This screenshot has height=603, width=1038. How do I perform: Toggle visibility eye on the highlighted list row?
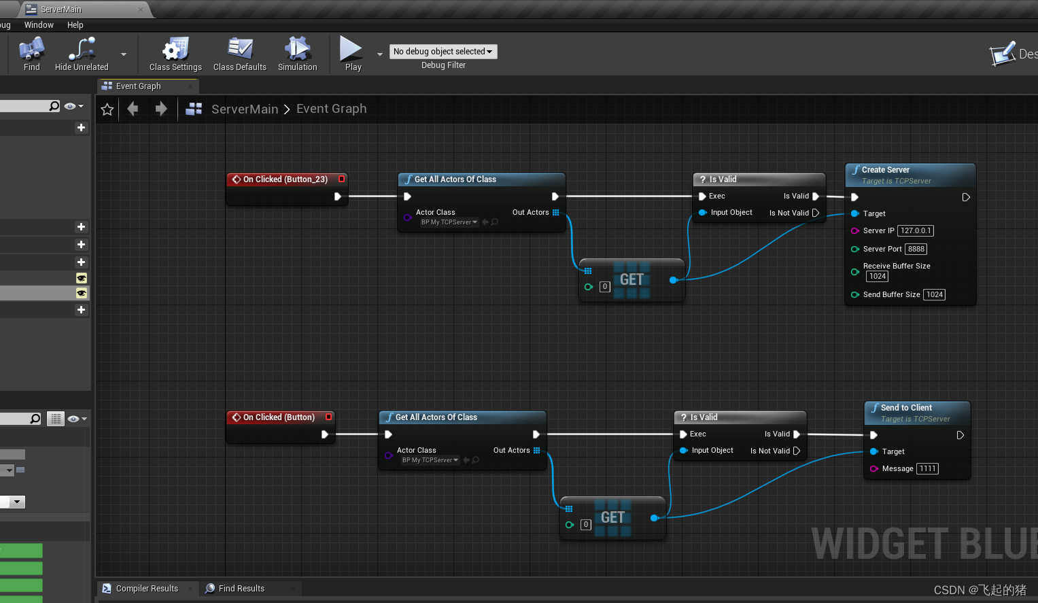click(x=81, y=293)
